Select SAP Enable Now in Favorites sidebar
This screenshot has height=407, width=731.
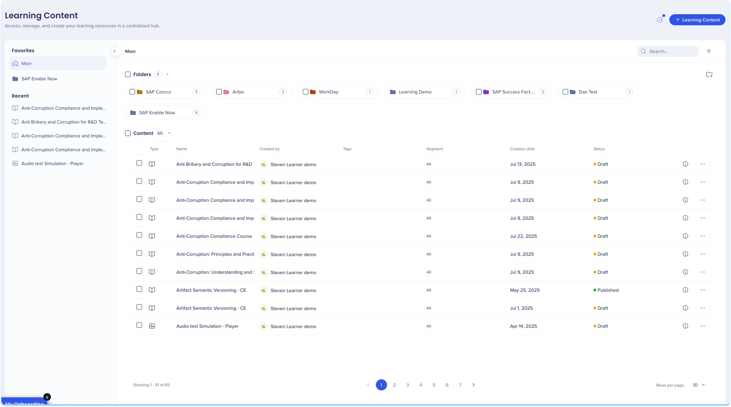39,79
